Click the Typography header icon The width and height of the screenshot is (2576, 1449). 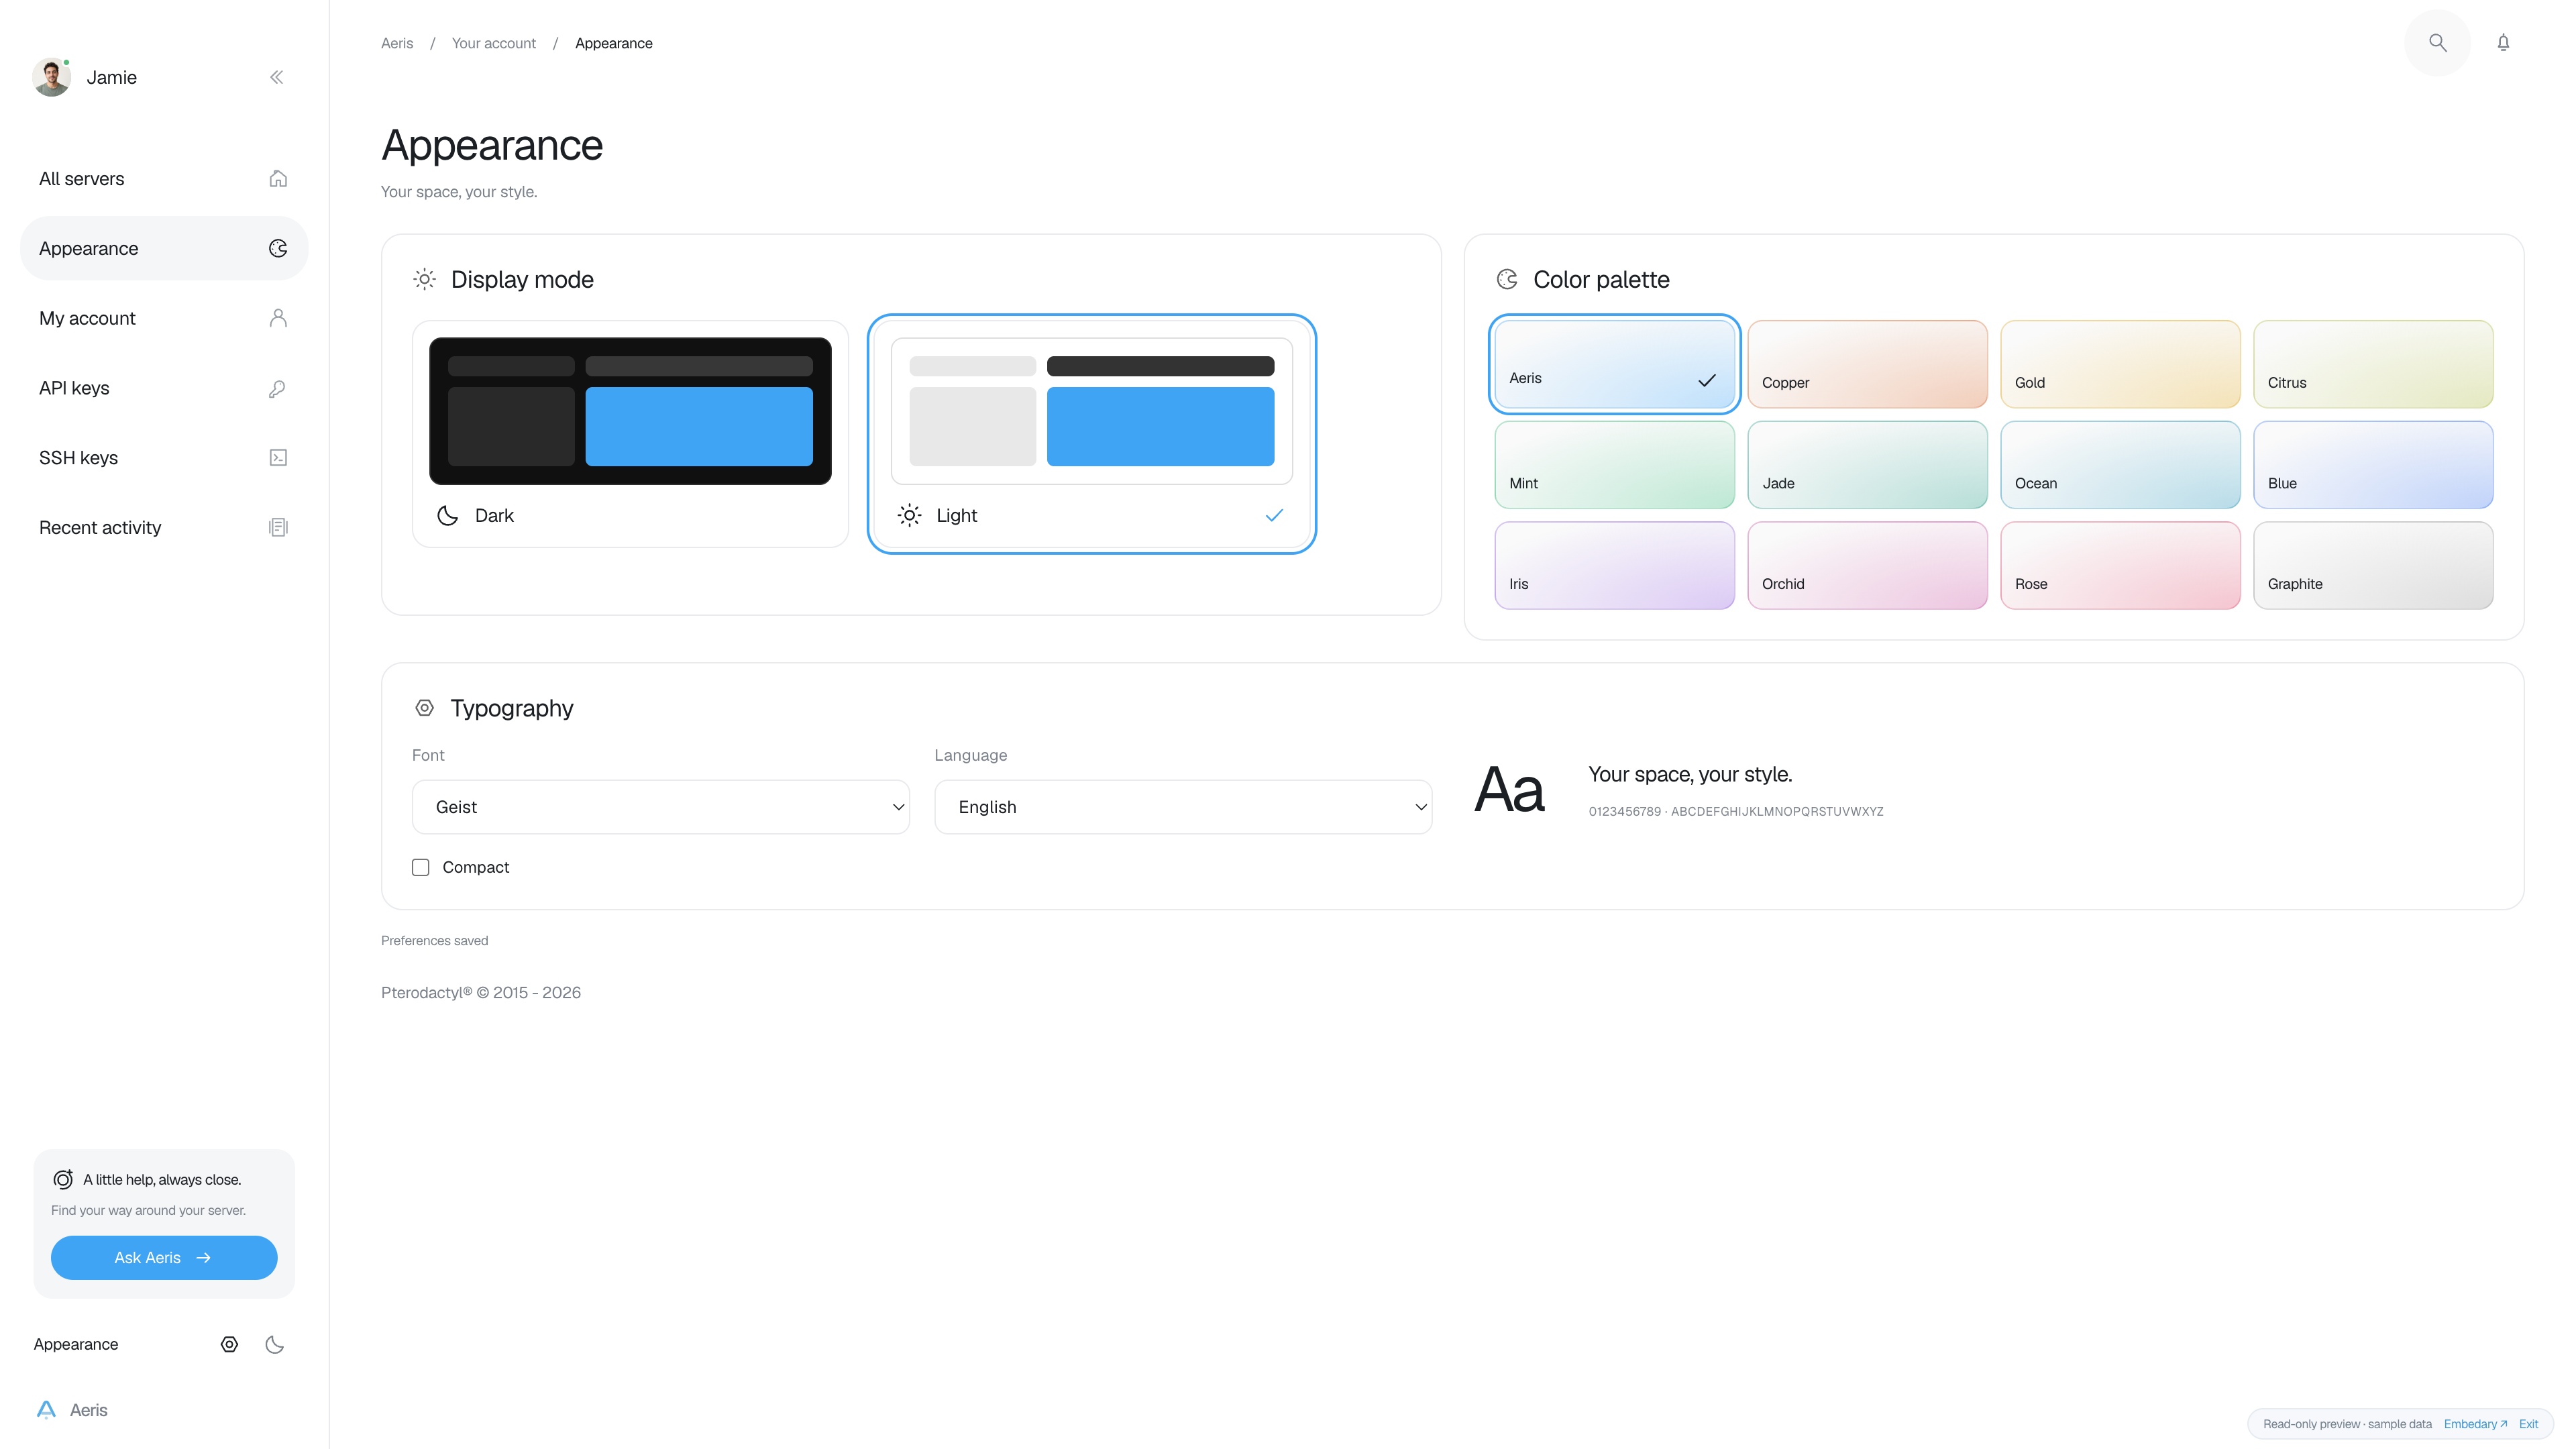(x=424, y=708)
